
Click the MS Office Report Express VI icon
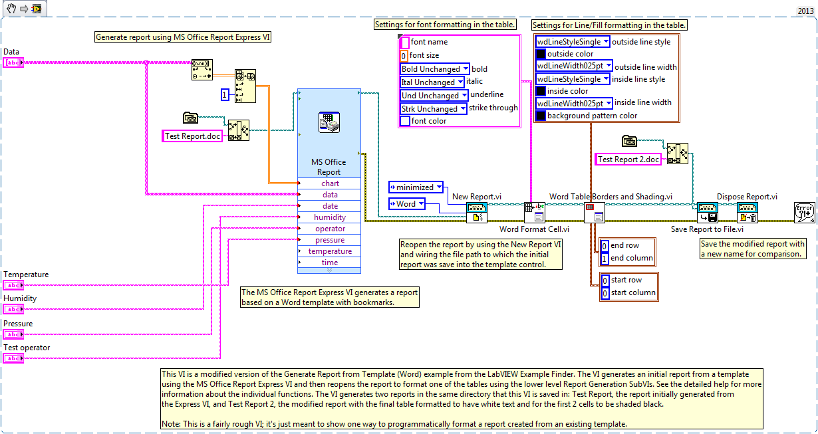pos(329,122)
